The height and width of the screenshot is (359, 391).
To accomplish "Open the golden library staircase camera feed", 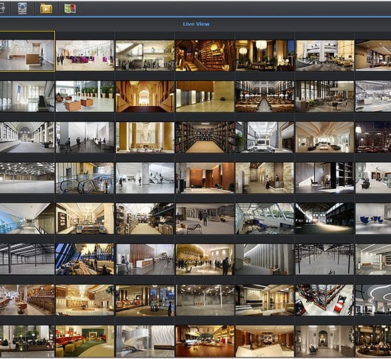I will pos(205,55).
